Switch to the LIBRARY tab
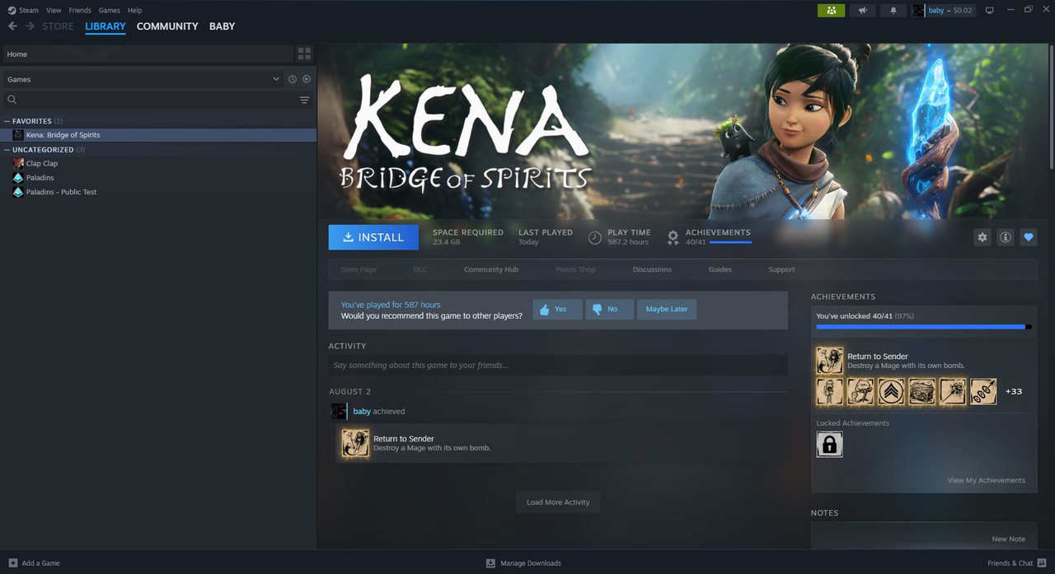Image resolution: width=1055 pixels, height=574 pixels. click(105, 26)
